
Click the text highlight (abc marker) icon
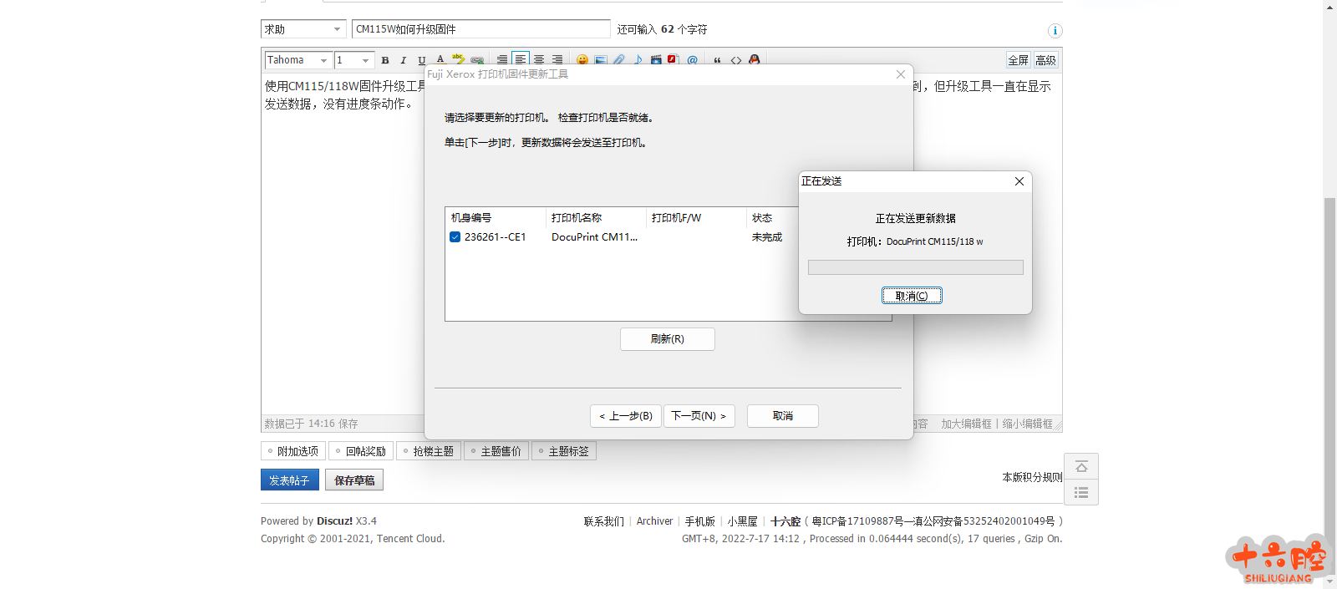(459, 60)
